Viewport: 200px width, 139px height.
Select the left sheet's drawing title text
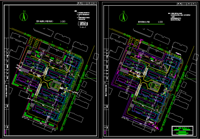(x=43, y=22)
